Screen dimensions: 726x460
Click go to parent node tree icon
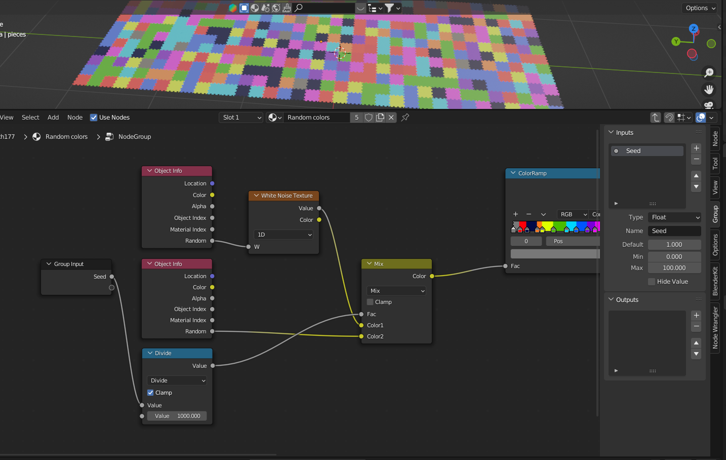[656, 118]
